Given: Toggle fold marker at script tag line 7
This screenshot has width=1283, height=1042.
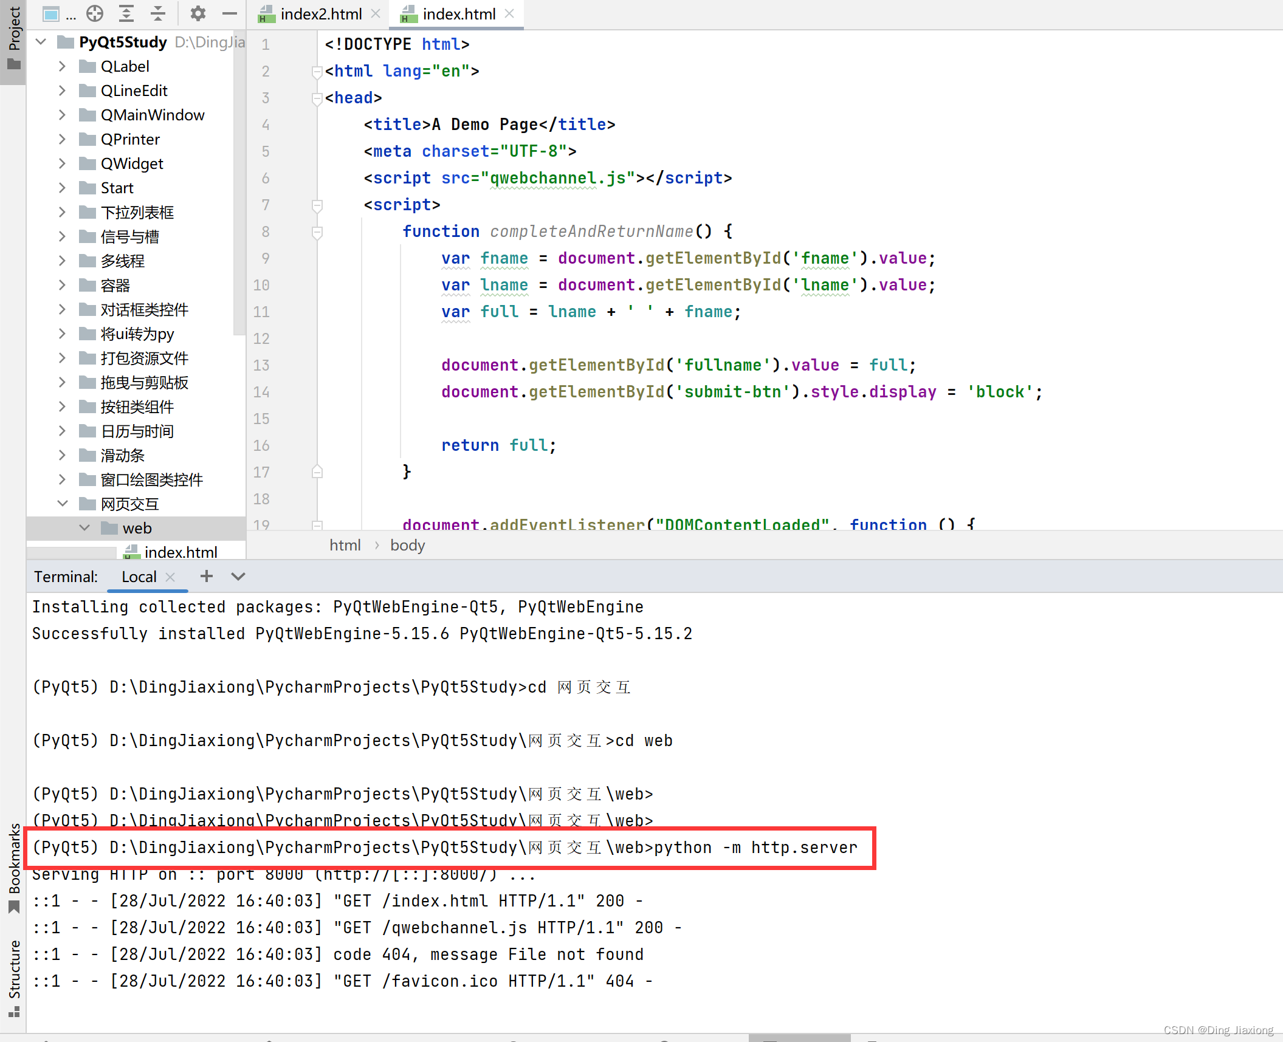Looking at the screenshot, I should 317,205.
